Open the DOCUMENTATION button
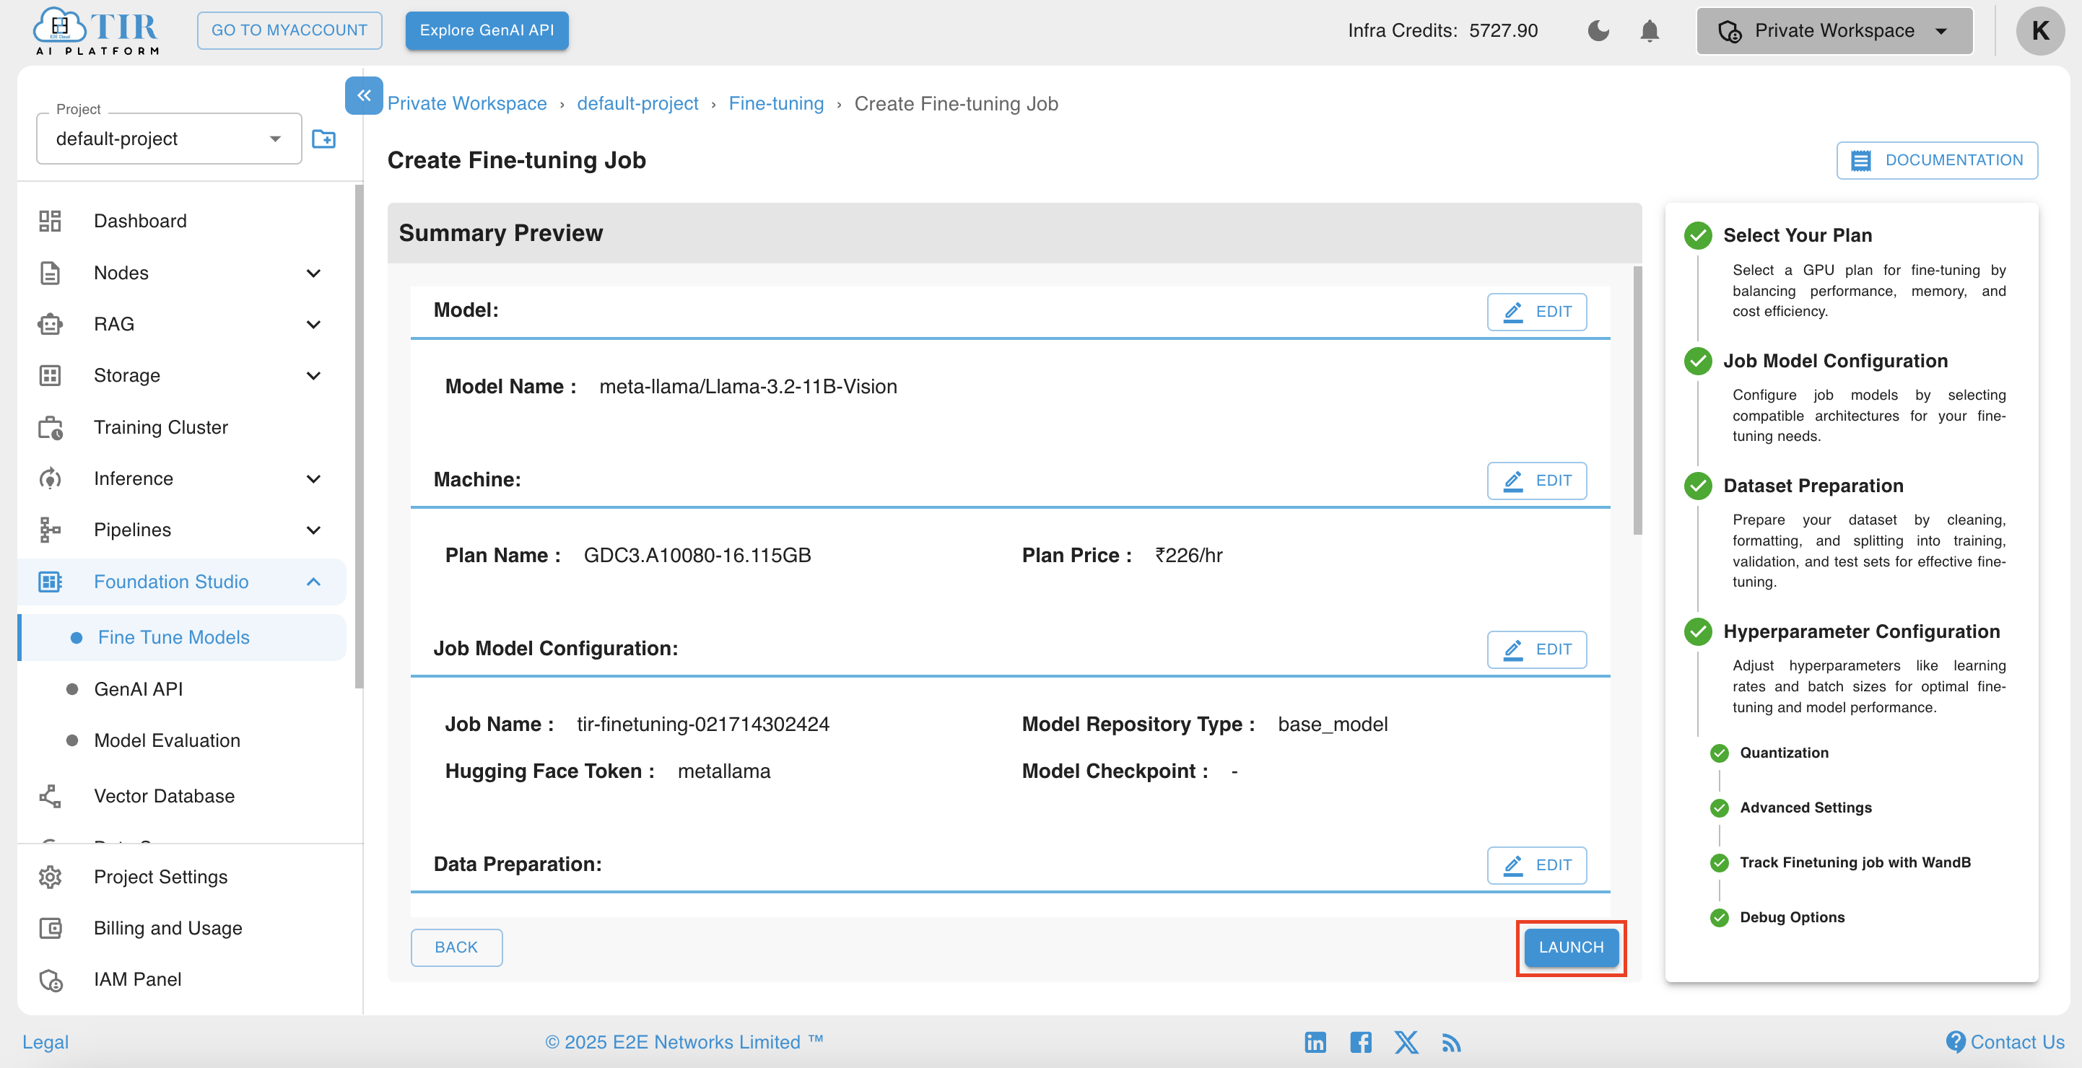Viewport: 2082px width, 1068px height. click(x=1936, y=160)
